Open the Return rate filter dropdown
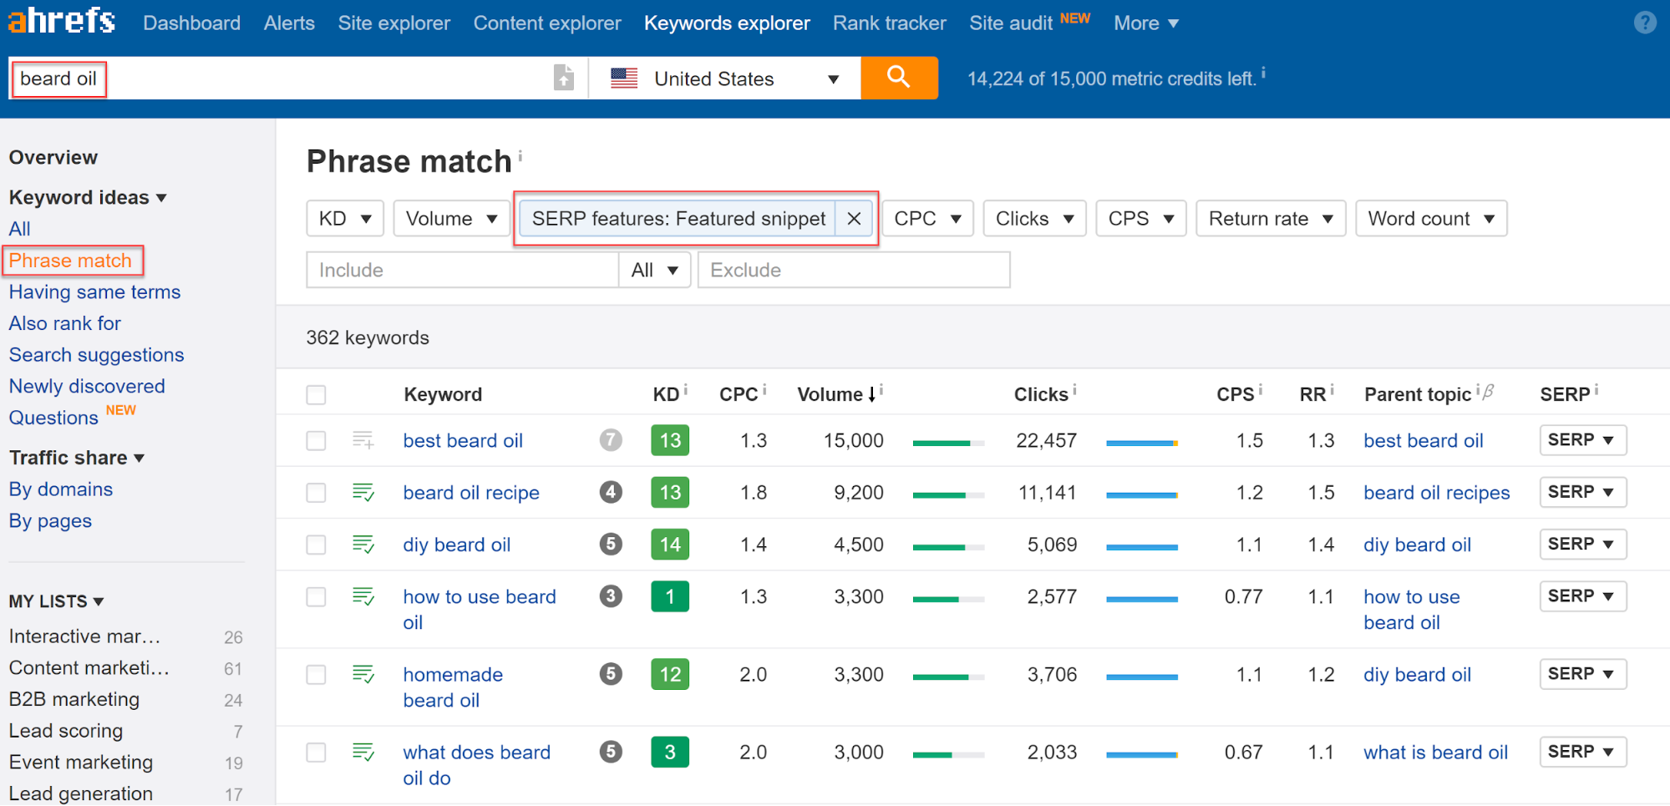 pyautogui.click(x=1271, y=219)
